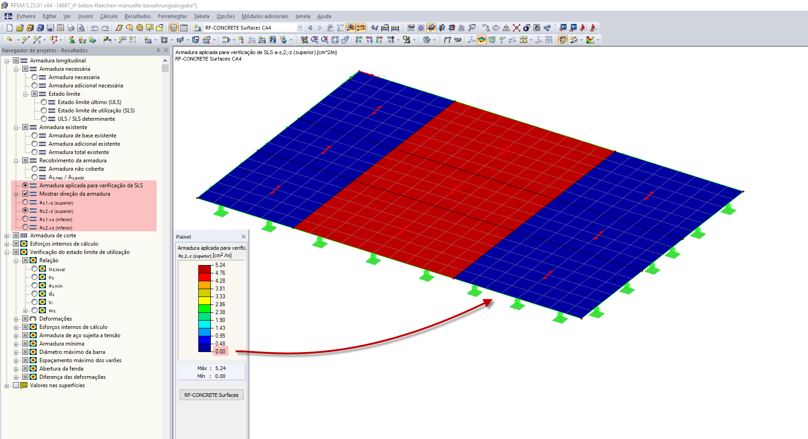The width and height of the screenshot is (808, 439).
Task: Save the model with floppy icon
Action: tap(50, 28)
